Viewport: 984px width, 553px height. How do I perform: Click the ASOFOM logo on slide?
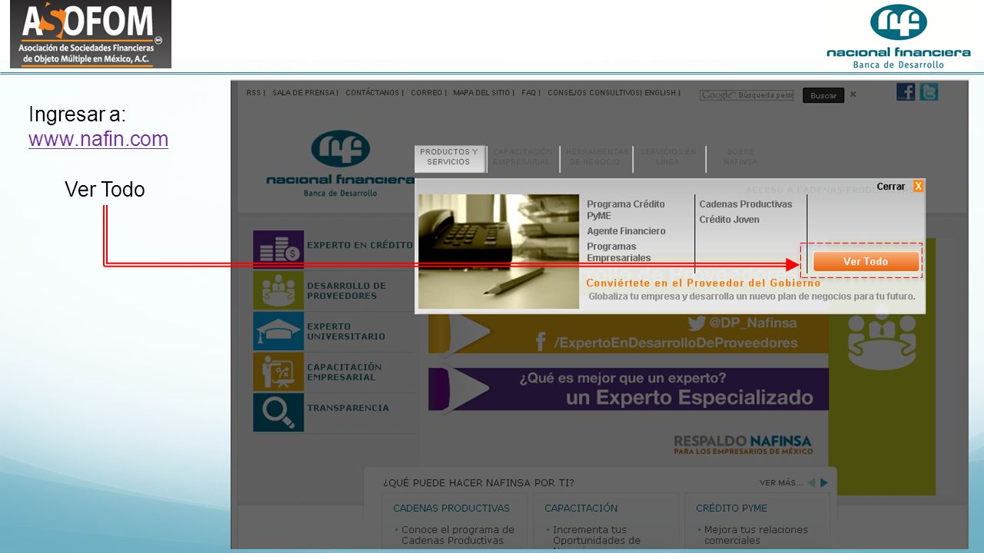coord(91,35)
